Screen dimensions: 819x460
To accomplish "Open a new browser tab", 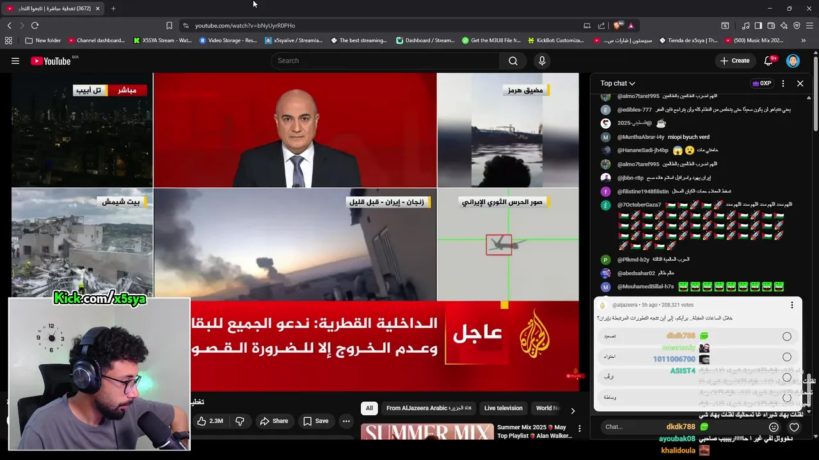I will pos(113,8).
